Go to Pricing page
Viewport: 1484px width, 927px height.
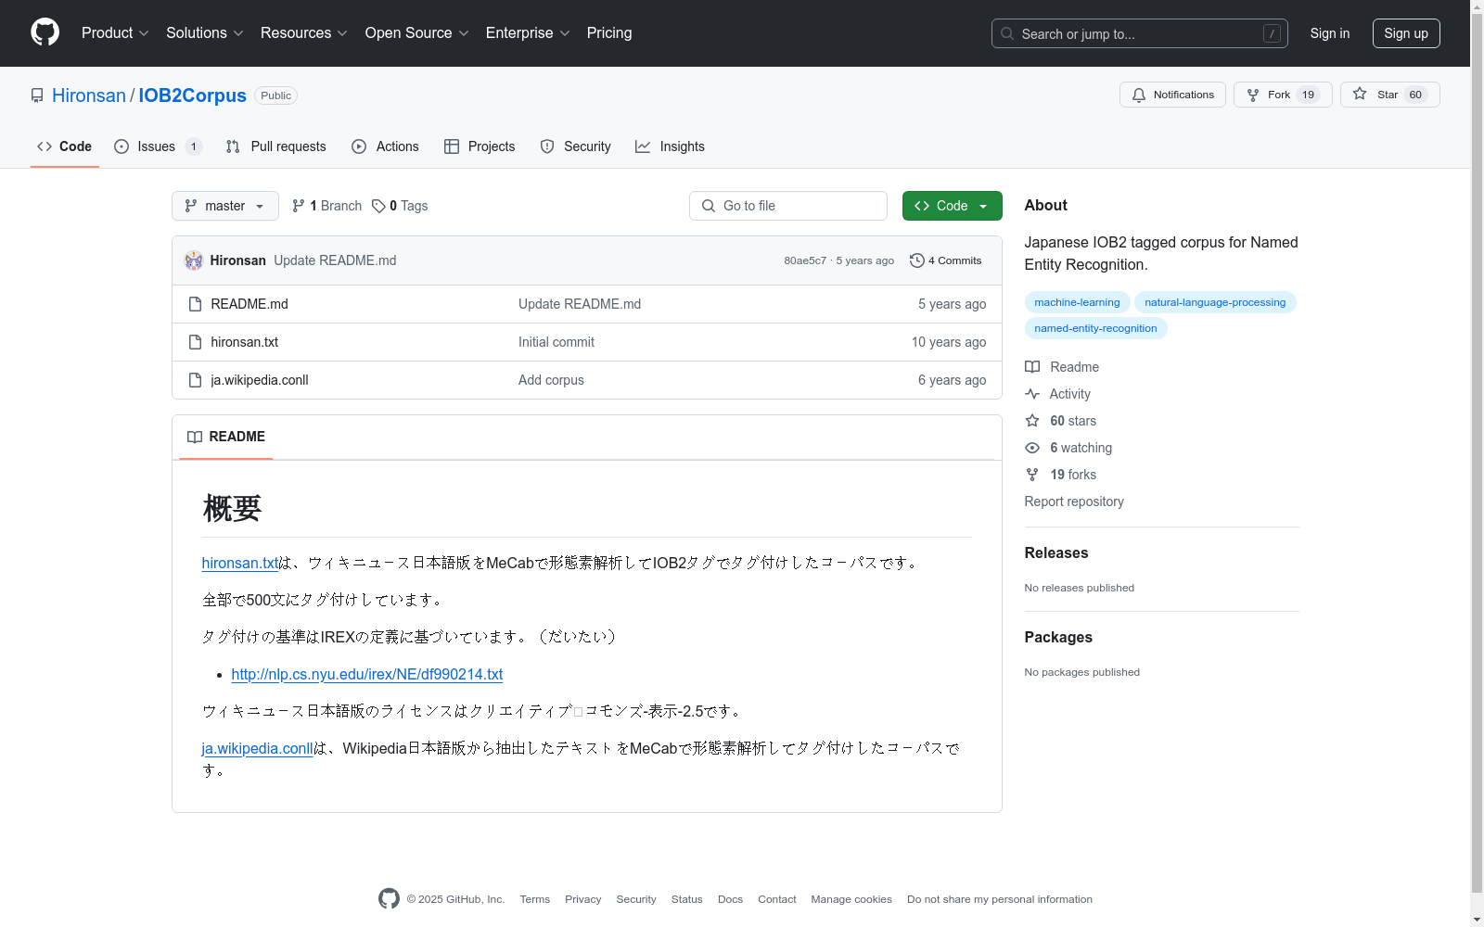point(609,33)
